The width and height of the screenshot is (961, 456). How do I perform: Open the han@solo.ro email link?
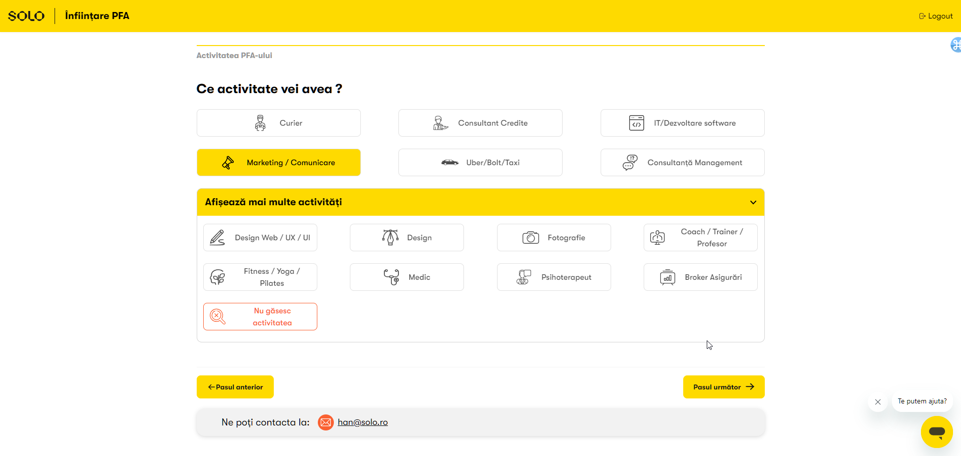(362, 422)
